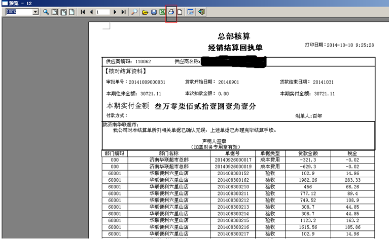The image size is (389, 239).
Task: Click the 100% zoom input field
Action: click(19, 12)
